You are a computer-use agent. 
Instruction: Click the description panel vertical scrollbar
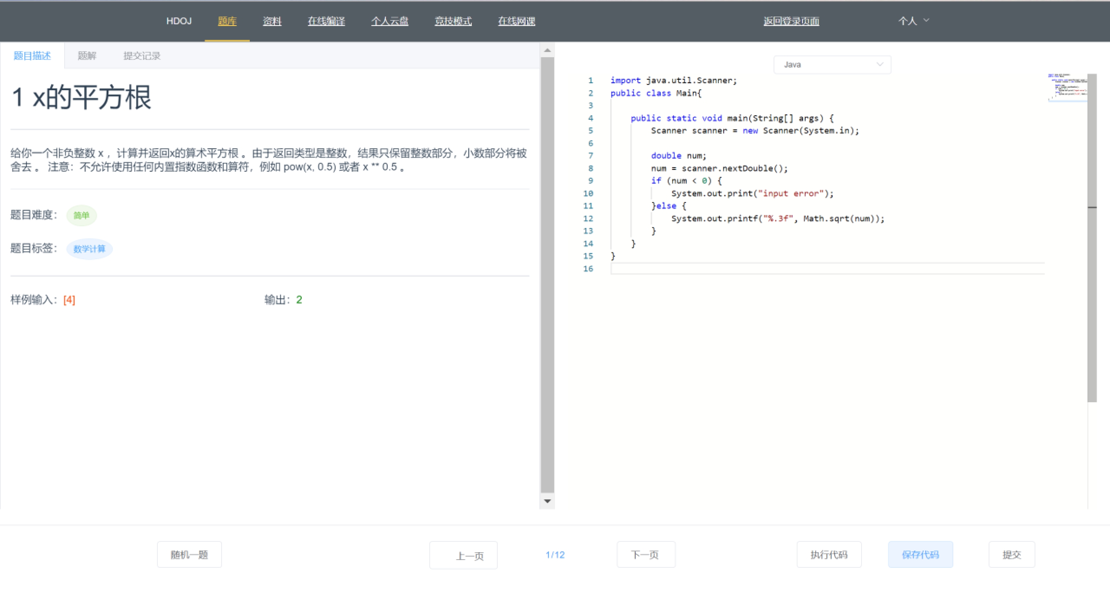547,275
